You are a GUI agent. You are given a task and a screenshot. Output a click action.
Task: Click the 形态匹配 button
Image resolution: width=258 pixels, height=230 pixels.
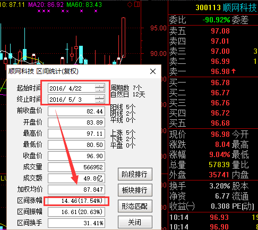pyautogui.click(x=135, y=206)
